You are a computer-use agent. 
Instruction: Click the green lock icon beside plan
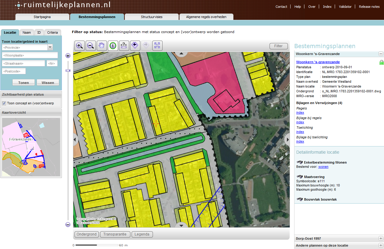tap(381, 62)
